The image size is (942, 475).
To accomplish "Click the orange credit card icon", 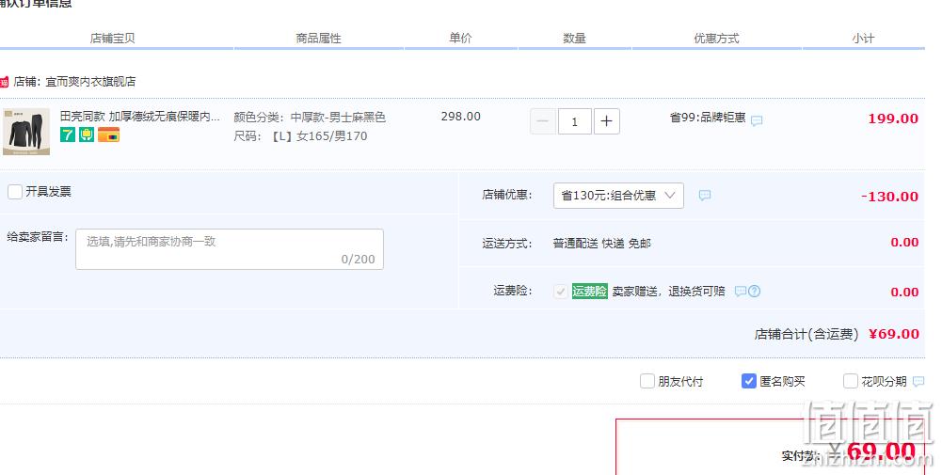I will [109, 135].
